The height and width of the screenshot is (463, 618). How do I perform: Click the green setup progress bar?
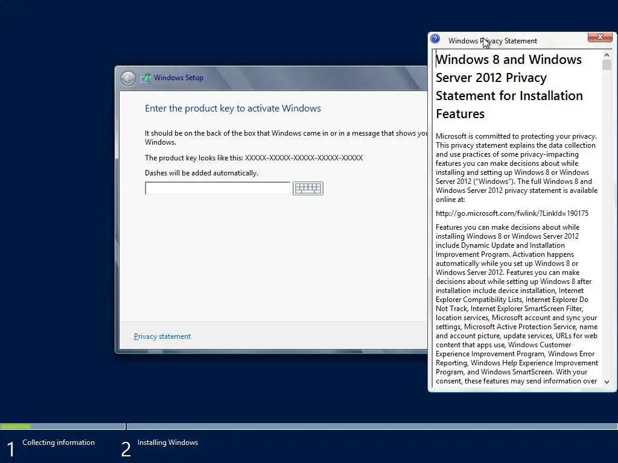(16, 426)
